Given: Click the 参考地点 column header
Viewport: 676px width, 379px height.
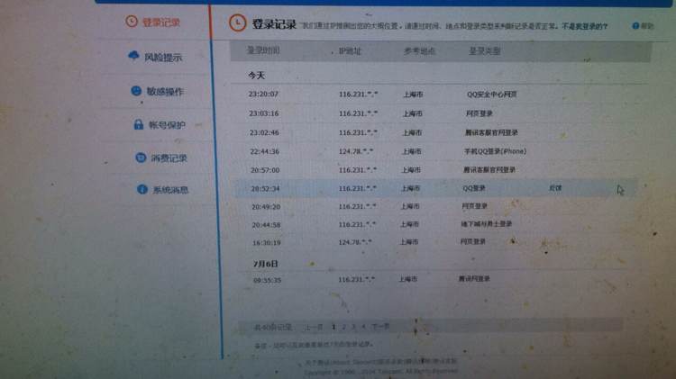Looking at the screenshot, I should pyautogui.click(x=419, y=50).
